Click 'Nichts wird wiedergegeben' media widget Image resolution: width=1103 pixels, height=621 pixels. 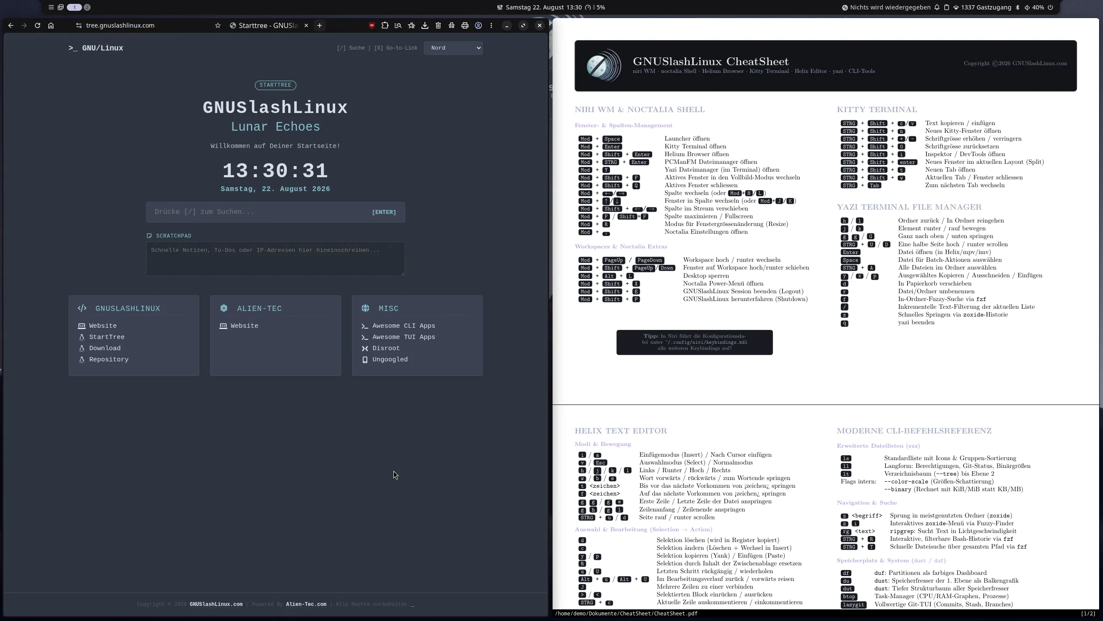(x=886, y=7)
